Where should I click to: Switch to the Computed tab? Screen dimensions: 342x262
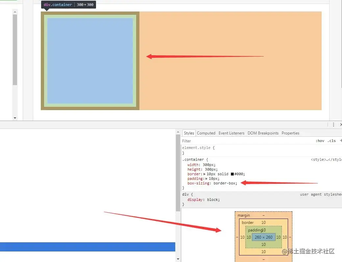[x=206, y=133]
